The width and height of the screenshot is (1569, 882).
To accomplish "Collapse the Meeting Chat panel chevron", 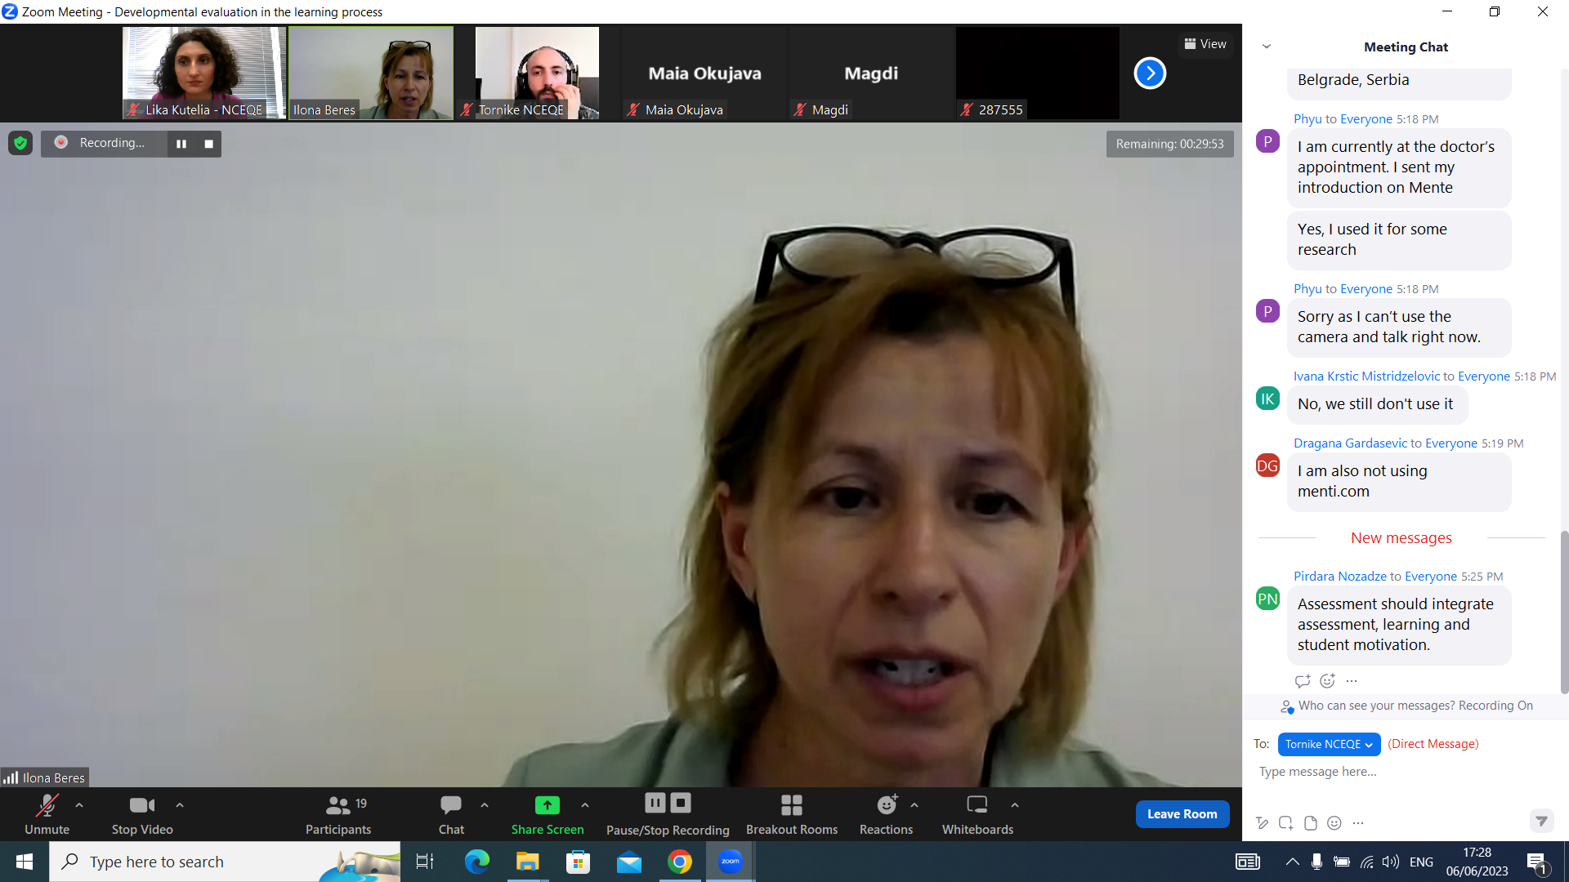I will [x=1267, y=47].
